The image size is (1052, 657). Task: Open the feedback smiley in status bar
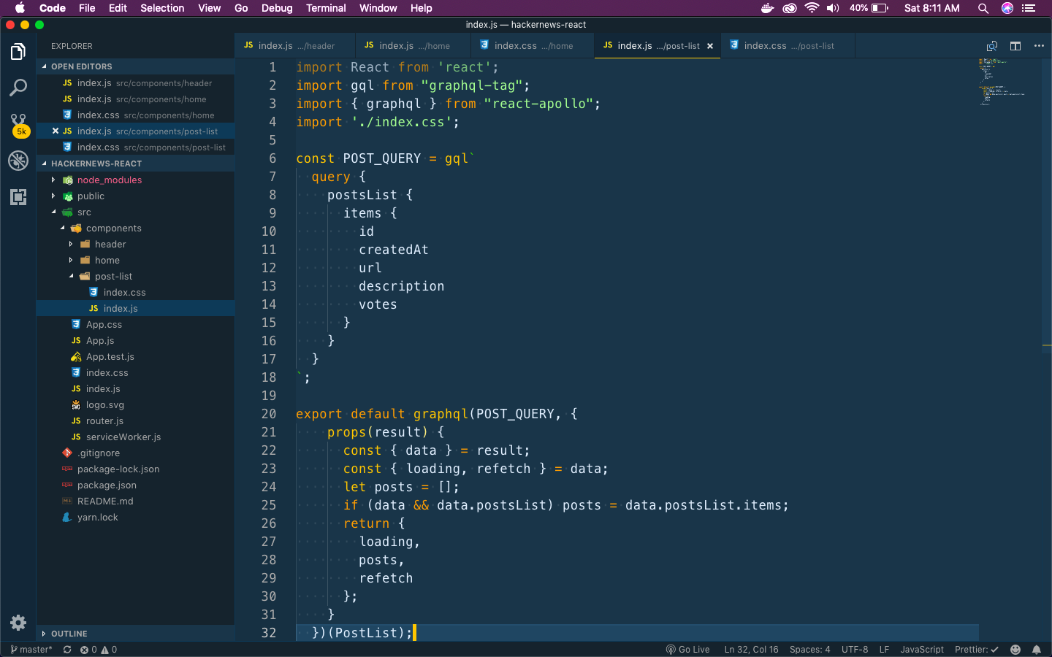1015,650
